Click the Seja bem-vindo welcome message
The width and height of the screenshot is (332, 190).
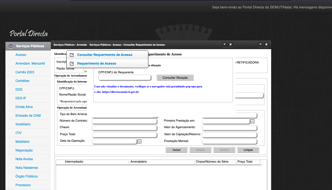pyautogui.click(x=272, y=7)
